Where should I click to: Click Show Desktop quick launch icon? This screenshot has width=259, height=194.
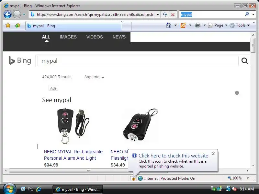click(23, 189)
